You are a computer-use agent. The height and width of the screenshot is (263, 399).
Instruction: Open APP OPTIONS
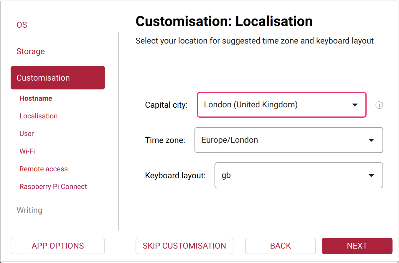click(x=57, y=246)
